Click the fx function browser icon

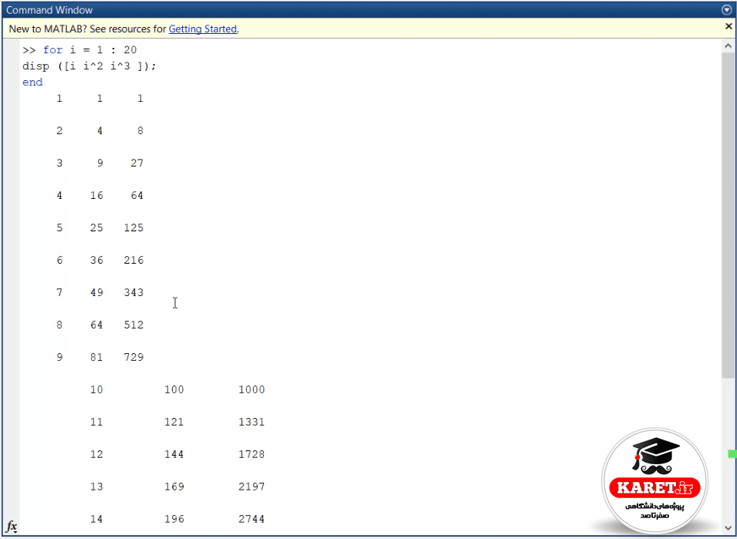pos(12,527)
